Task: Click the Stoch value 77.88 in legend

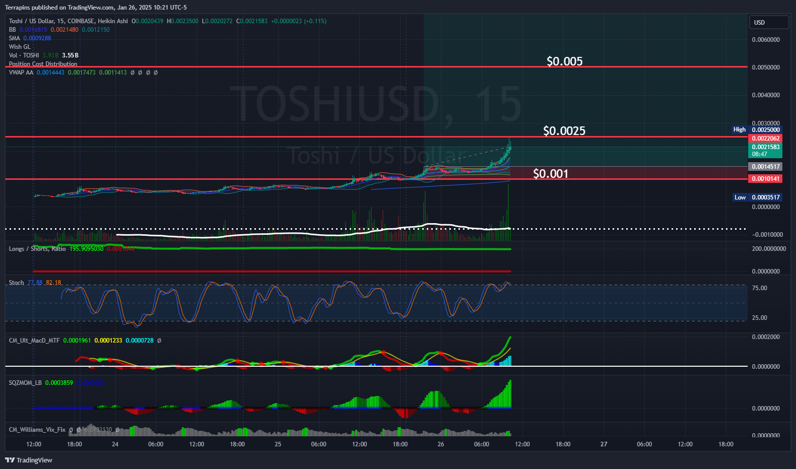Action: point(35,283)
